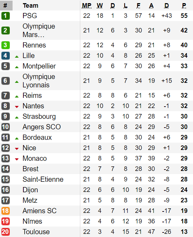Open the Olympique Lyonnais team link
Viewport: 193px width, 237px height.
click(39, 81)
